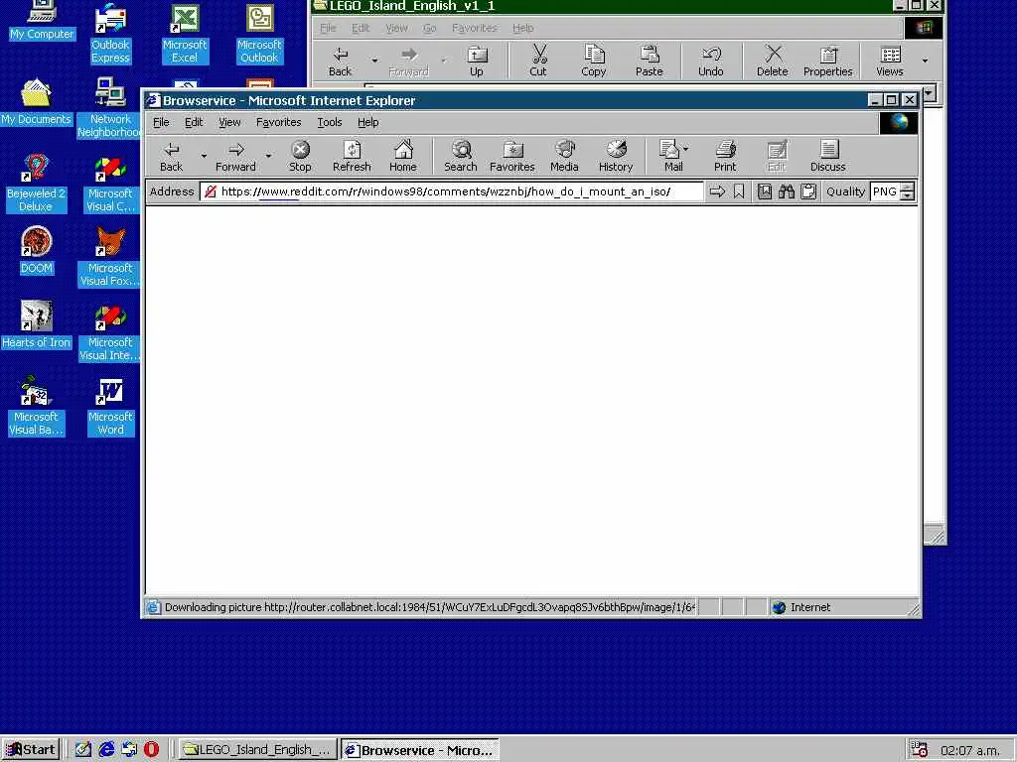Click Cut in the LEGO_Island window toolbar
The height and width of the screenshot is (762, 1017).
click(538, 61)
